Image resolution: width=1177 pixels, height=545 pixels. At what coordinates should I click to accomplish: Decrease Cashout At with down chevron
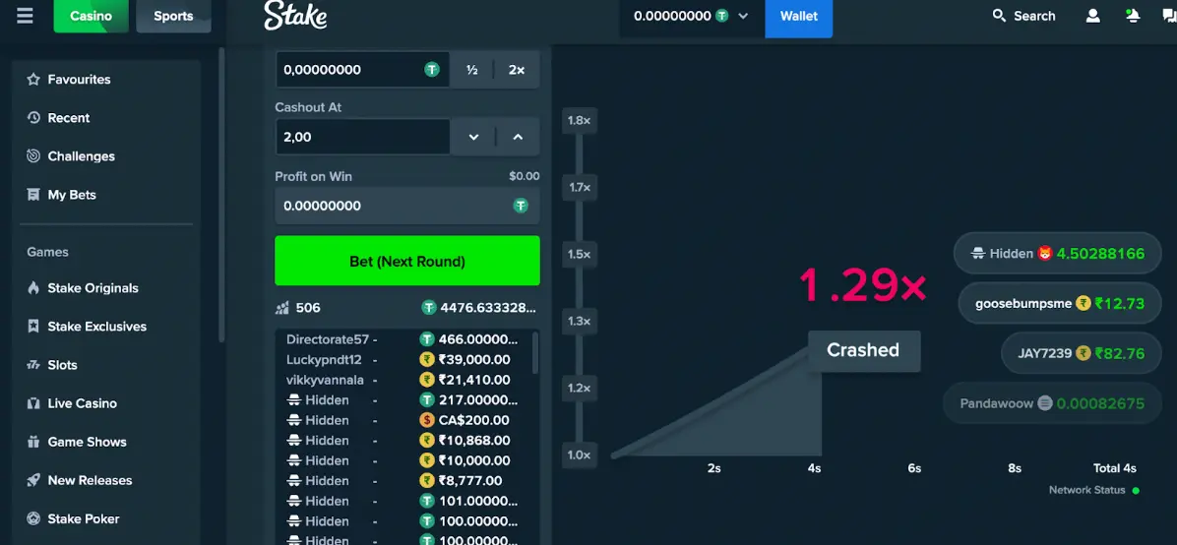pos(473,138)
